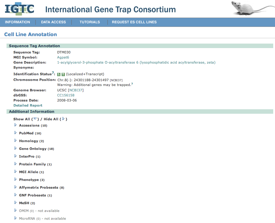Open the Data Access menu
The image size is (275, 223).
pos(53,22)
